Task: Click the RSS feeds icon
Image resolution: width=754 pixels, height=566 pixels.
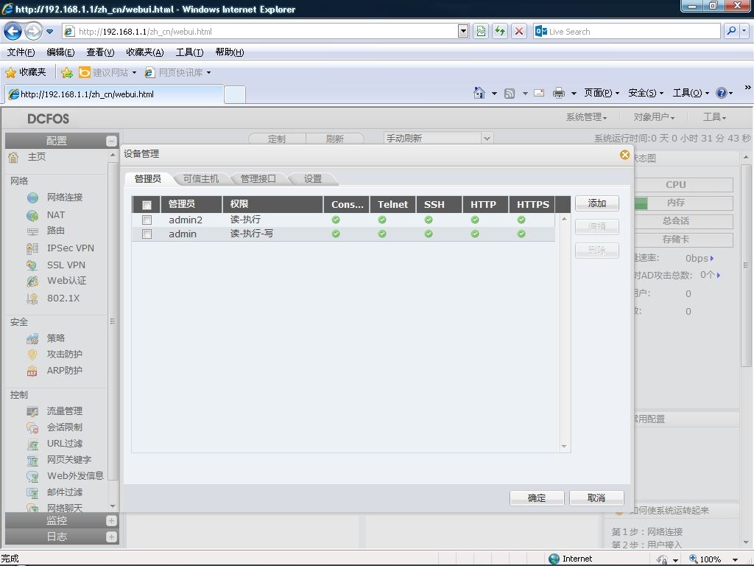Action: pos(510,94)
